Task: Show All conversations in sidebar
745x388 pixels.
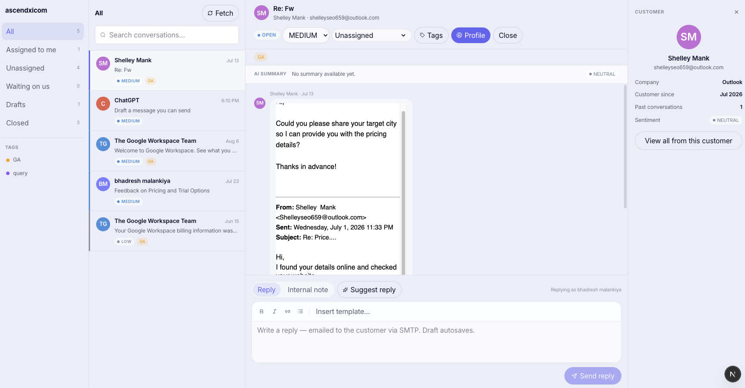Action: 43,31
